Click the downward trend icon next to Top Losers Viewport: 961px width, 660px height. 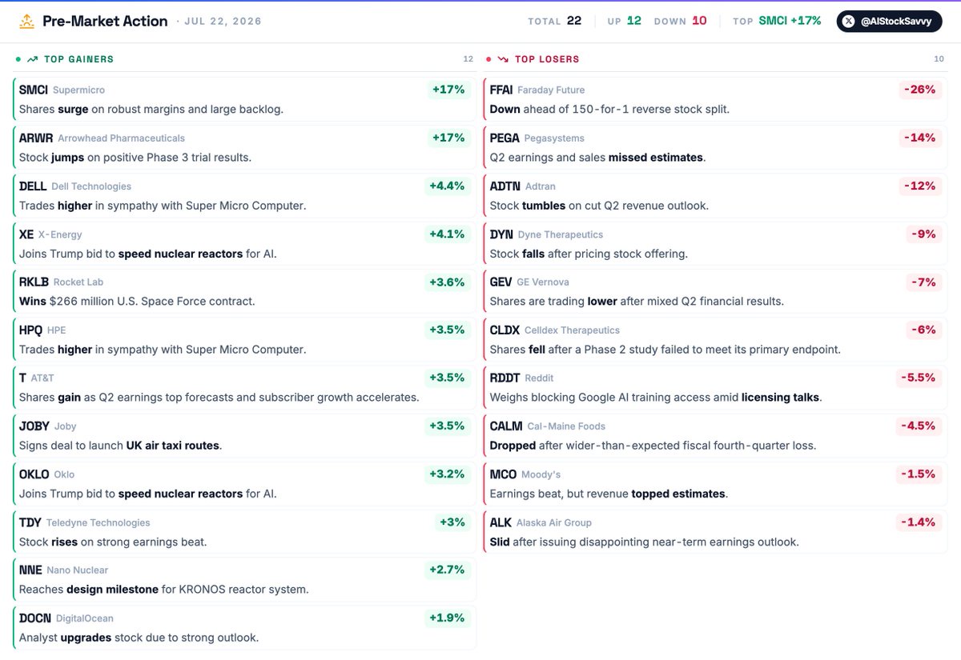[504, 59]
